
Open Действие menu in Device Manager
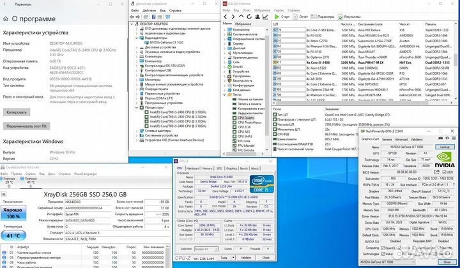149,11
